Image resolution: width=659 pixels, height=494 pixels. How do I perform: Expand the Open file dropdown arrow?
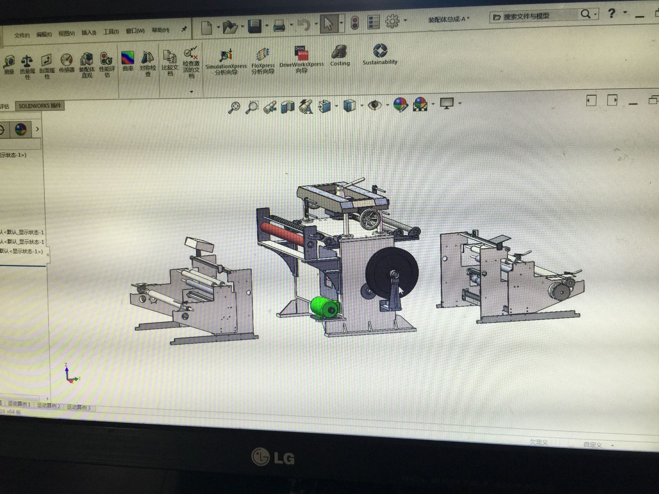242,26
